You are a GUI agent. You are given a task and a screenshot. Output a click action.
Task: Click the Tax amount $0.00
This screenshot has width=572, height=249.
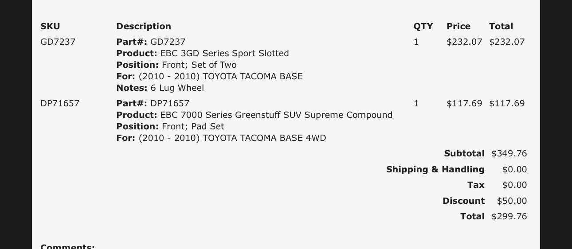[514, 185]
